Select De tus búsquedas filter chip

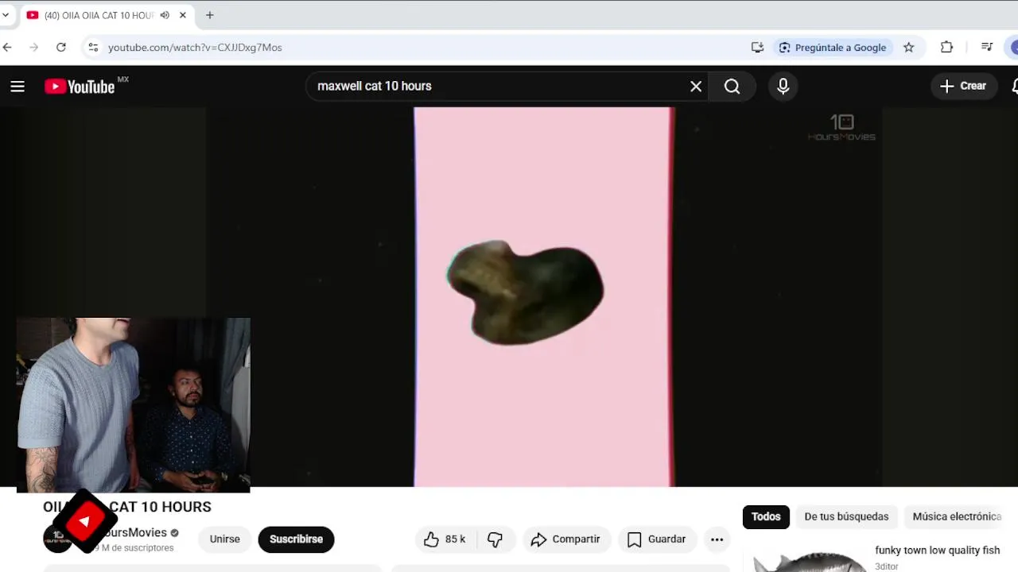point(846,516)
